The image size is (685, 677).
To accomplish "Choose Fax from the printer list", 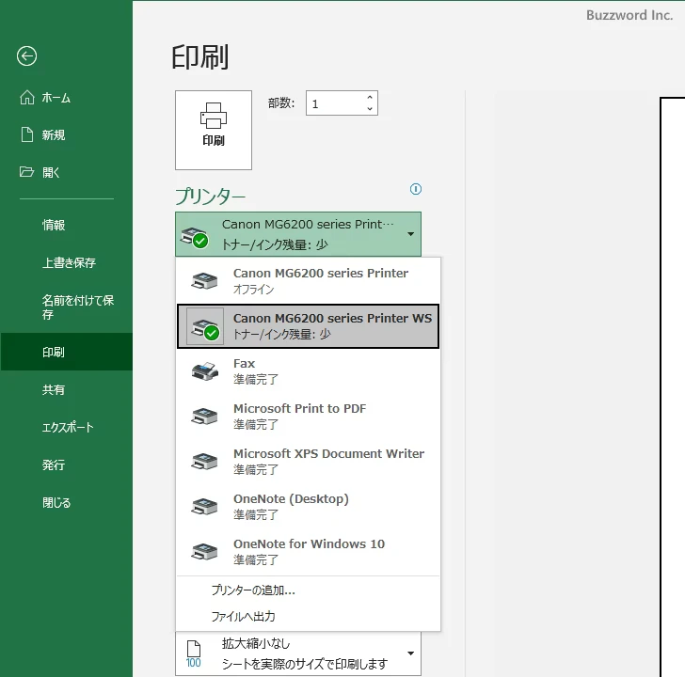I will tap(308, 371).
